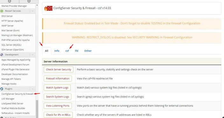Viewport: 224px width, 118px height.
Task: Open Market Provider Manager link
Action: pyautogui.click(x=14, y=6)
